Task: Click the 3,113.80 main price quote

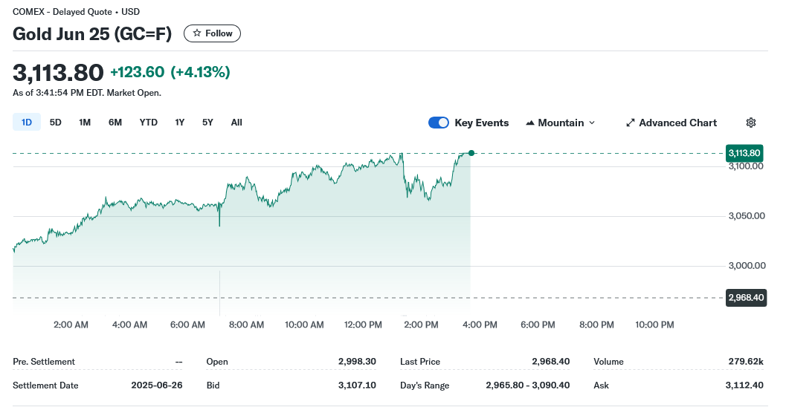Action: point(58,73)
